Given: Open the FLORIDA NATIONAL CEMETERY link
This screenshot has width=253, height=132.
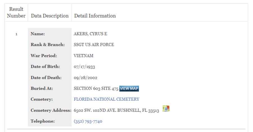Looking at the screenshot, I should coord(107,99).
